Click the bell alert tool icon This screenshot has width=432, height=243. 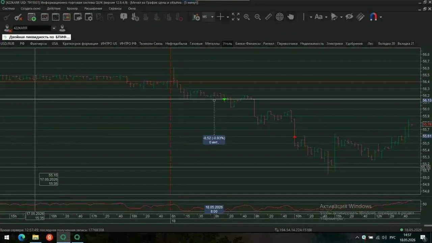pyautogui.click(x=334, y=17)
